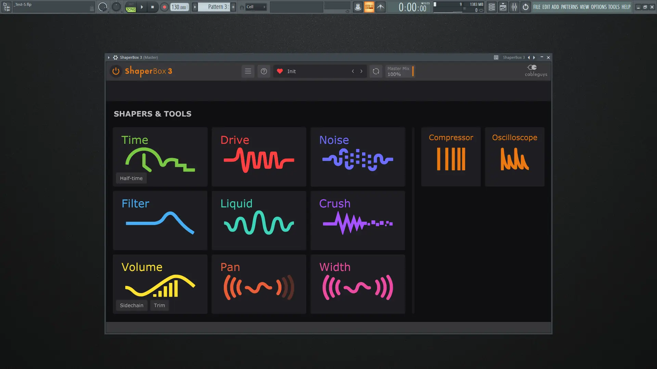Go to previous preset arrow
The width and height of the screenshot is (657, 369).
pyautogui.click(x=353, y=71)
